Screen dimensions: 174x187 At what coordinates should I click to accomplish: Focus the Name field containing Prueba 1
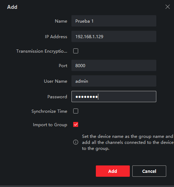(x=114, y=21)
